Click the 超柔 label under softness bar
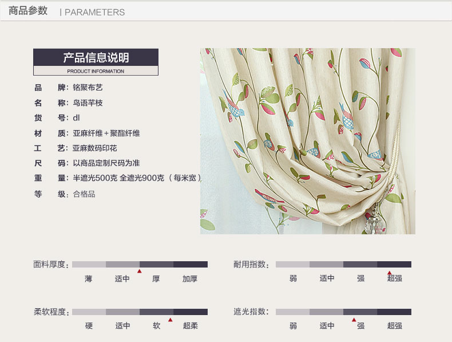452x342 pixels. click(x=191, y=326)
